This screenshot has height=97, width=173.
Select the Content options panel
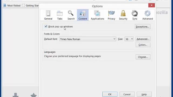point(83,15)
